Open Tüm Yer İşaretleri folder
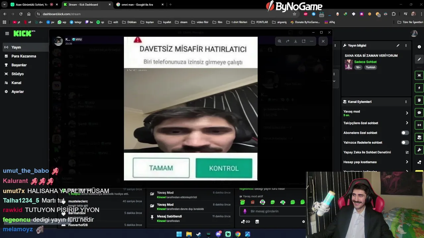This screenshot has height=238, width=424. pos(410,22)
